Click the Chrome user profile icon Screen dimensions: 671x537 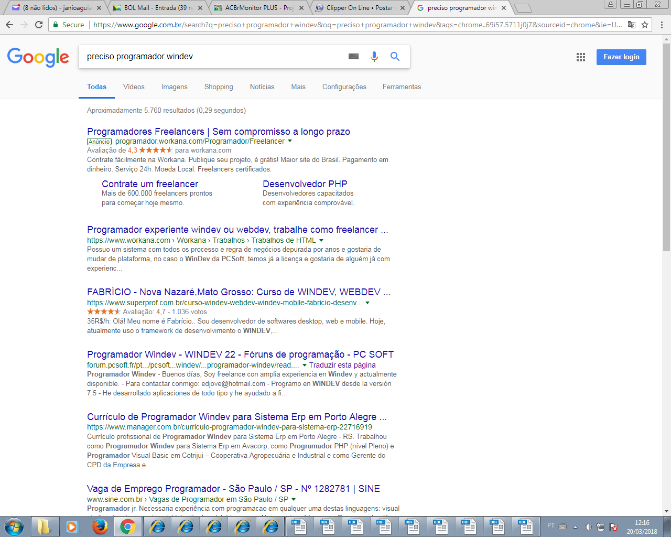[611, 4]
